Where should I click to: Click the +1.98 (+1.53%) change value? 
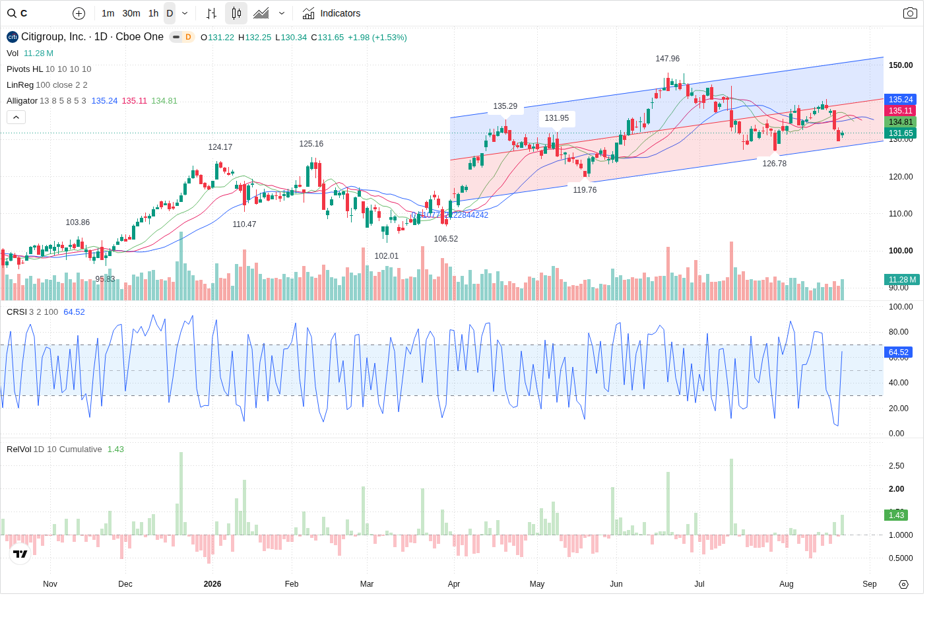pos(377,38)
